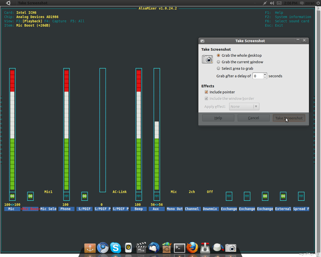This screenshot has height=257, width=321.
Task: Decrease delay with the spinner down arrow
Action: [265, 77]
